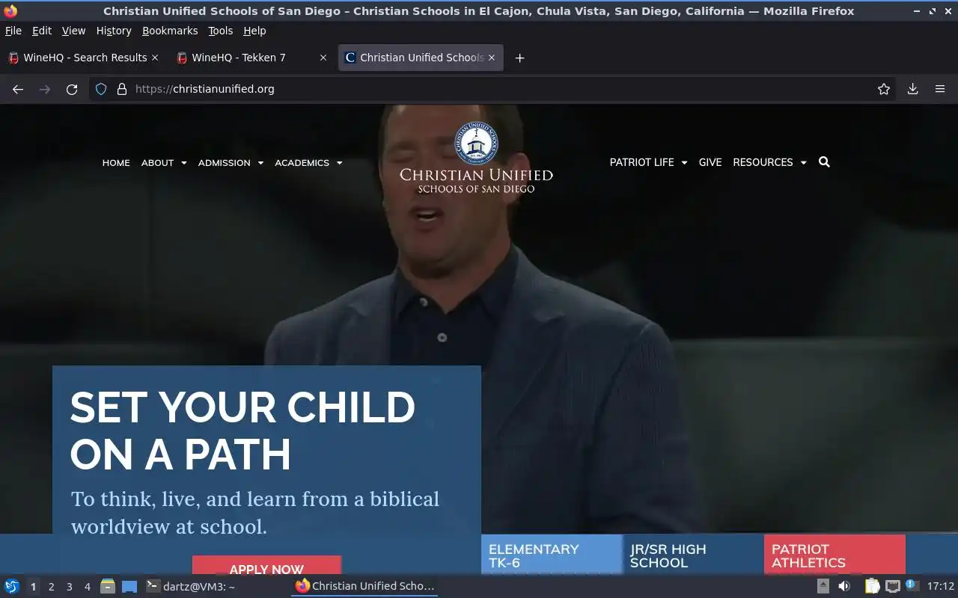958x598 pixels.
Task: Reload the current page
Action: tap(72, 89)
